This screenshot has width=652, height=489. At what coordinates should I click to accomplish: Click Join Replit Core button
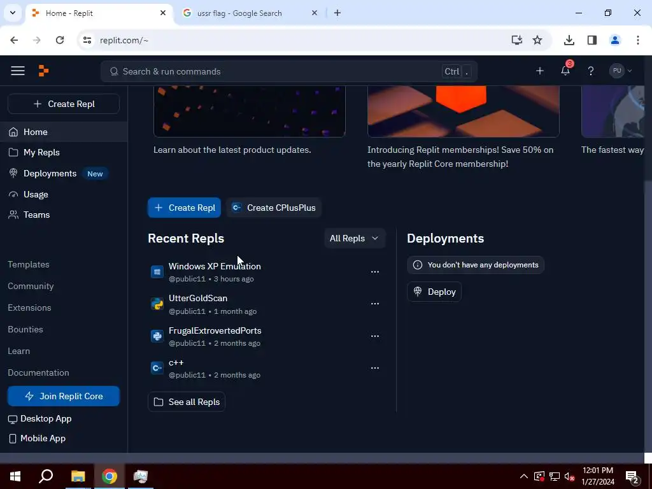click(x=64, y=396)
